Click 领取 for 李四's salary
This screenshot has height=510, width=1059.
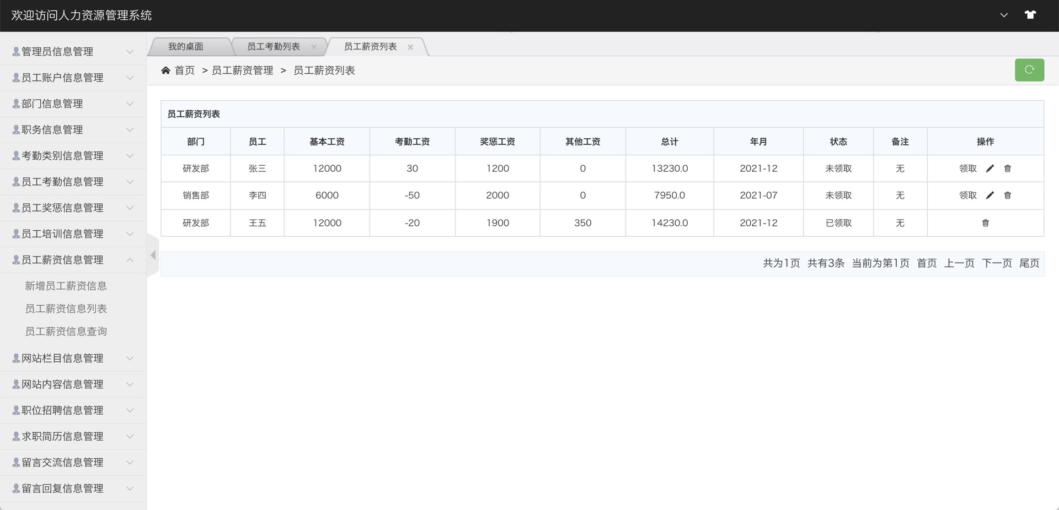(968, 195)
